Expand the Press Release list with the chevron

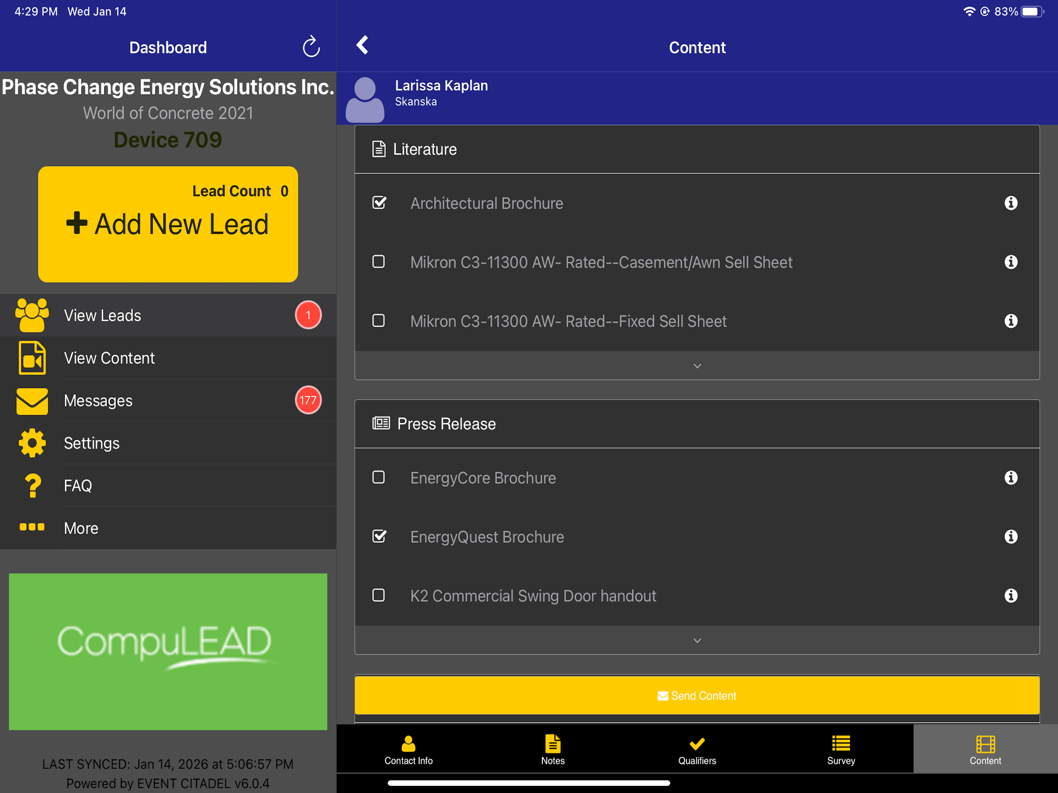(697, 640)
